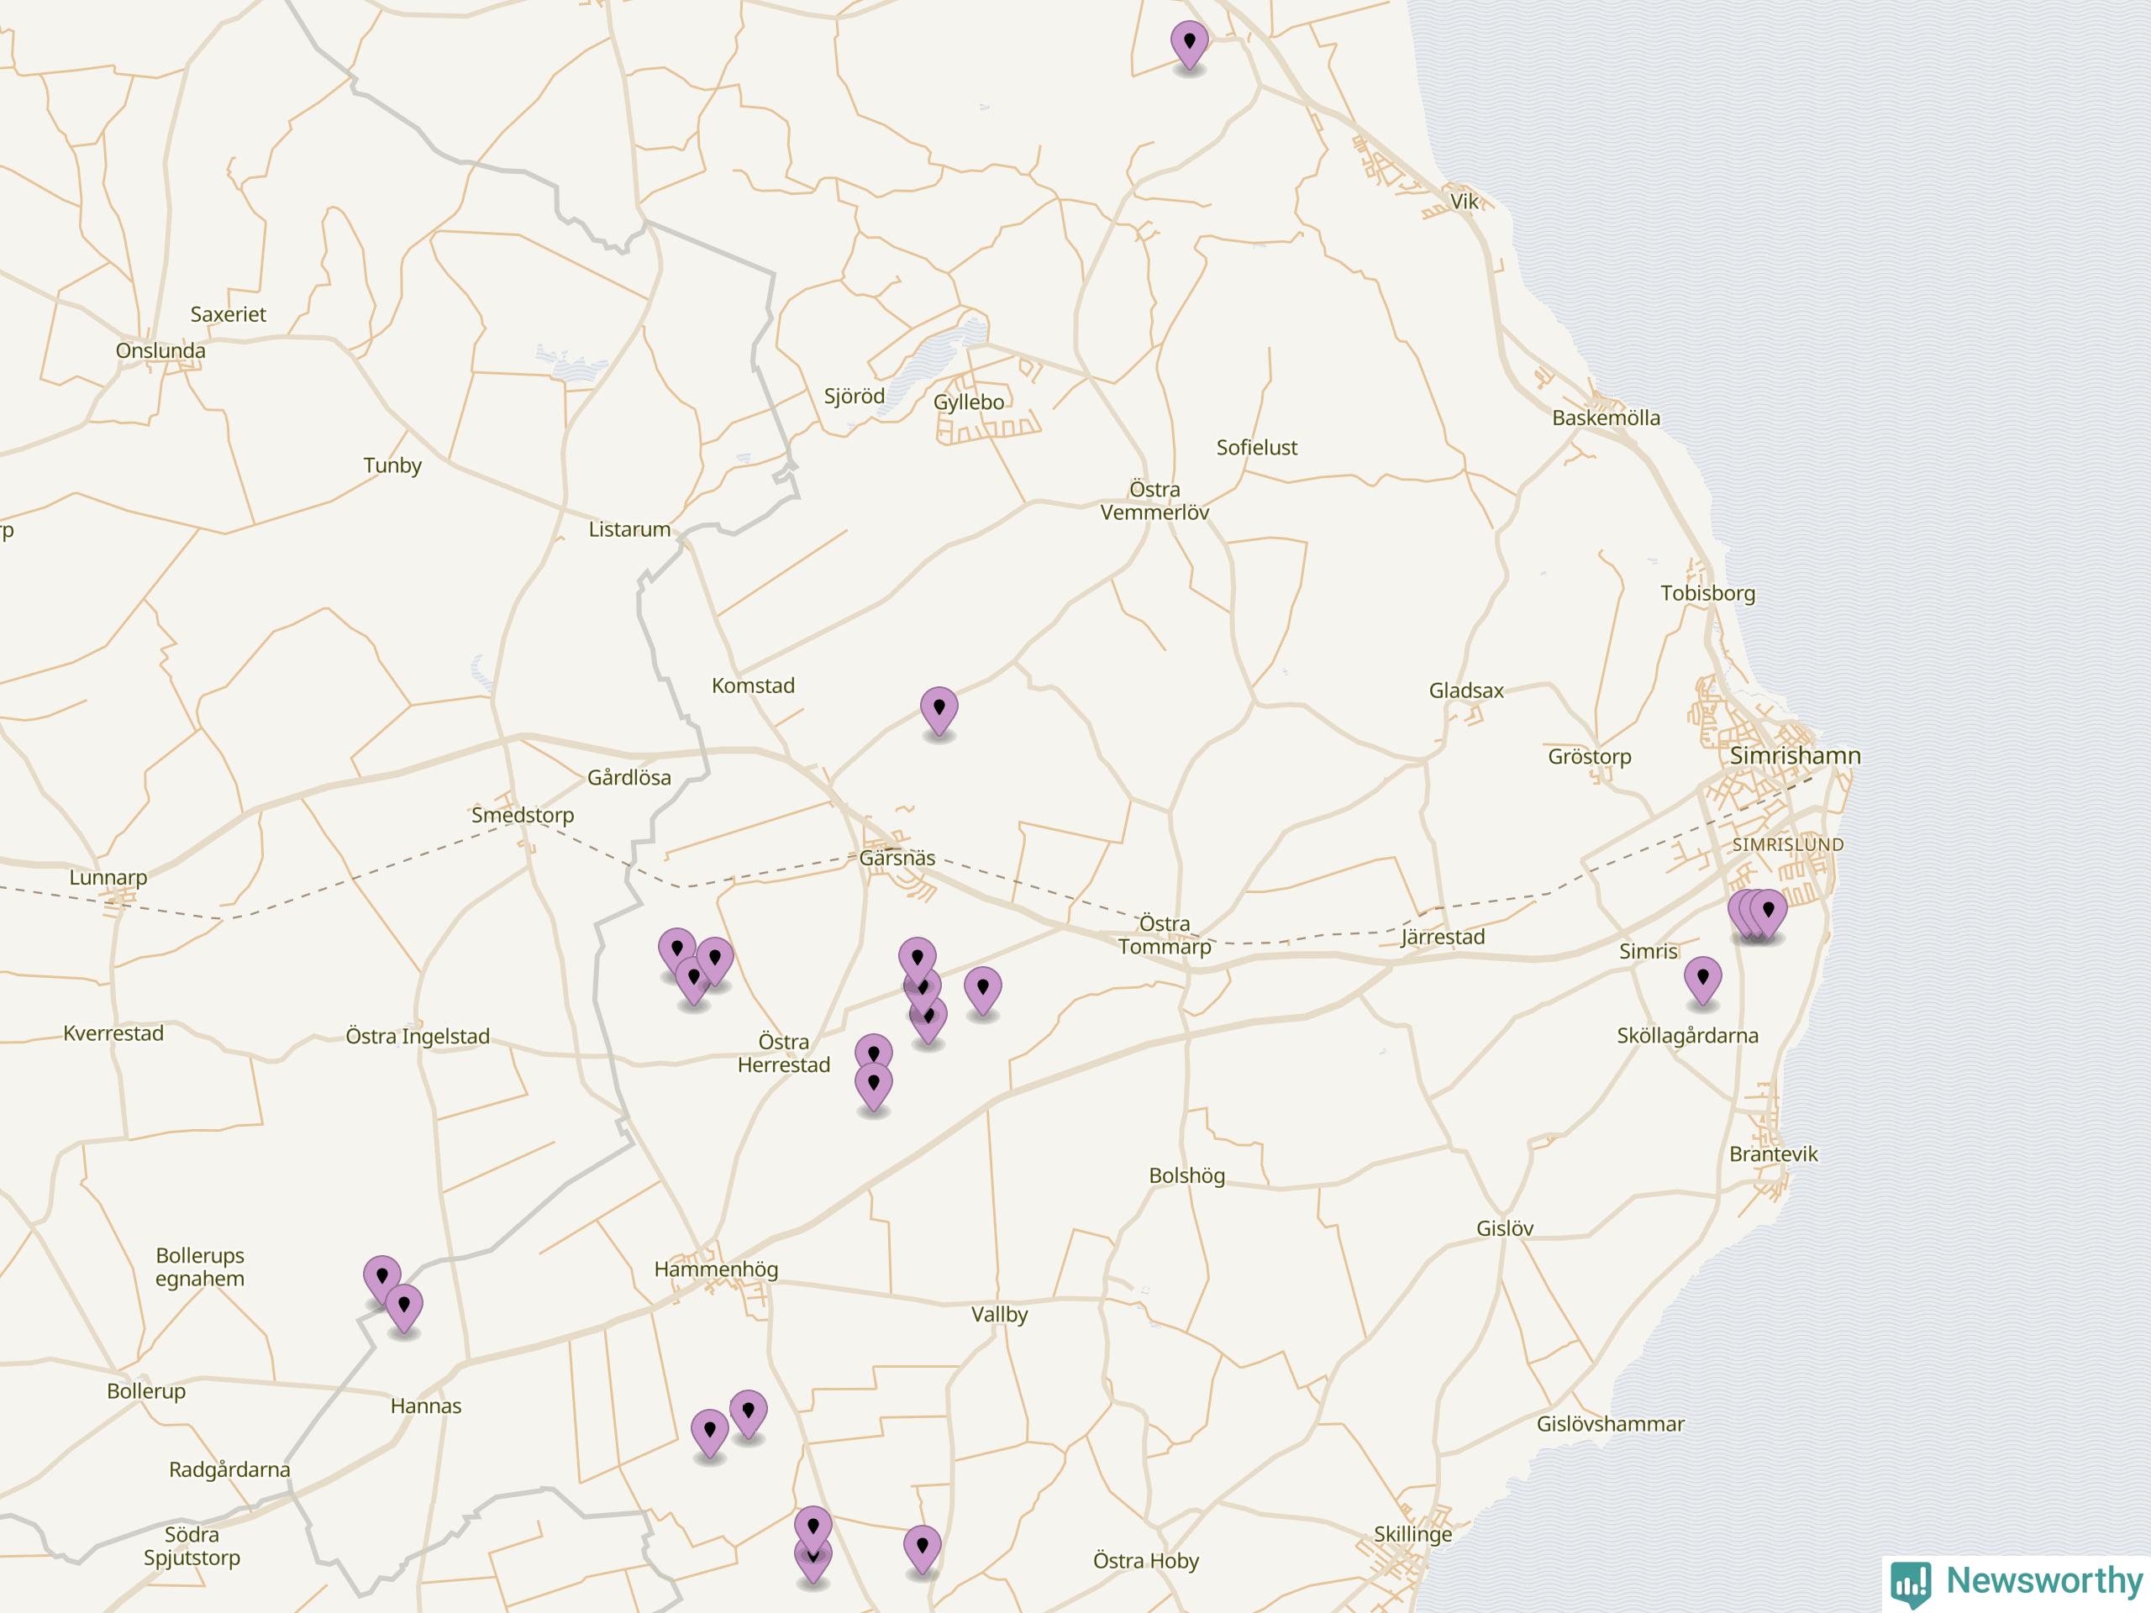
Task: Select the map pin south of Simris
Action: click(x=1702, y=980)
